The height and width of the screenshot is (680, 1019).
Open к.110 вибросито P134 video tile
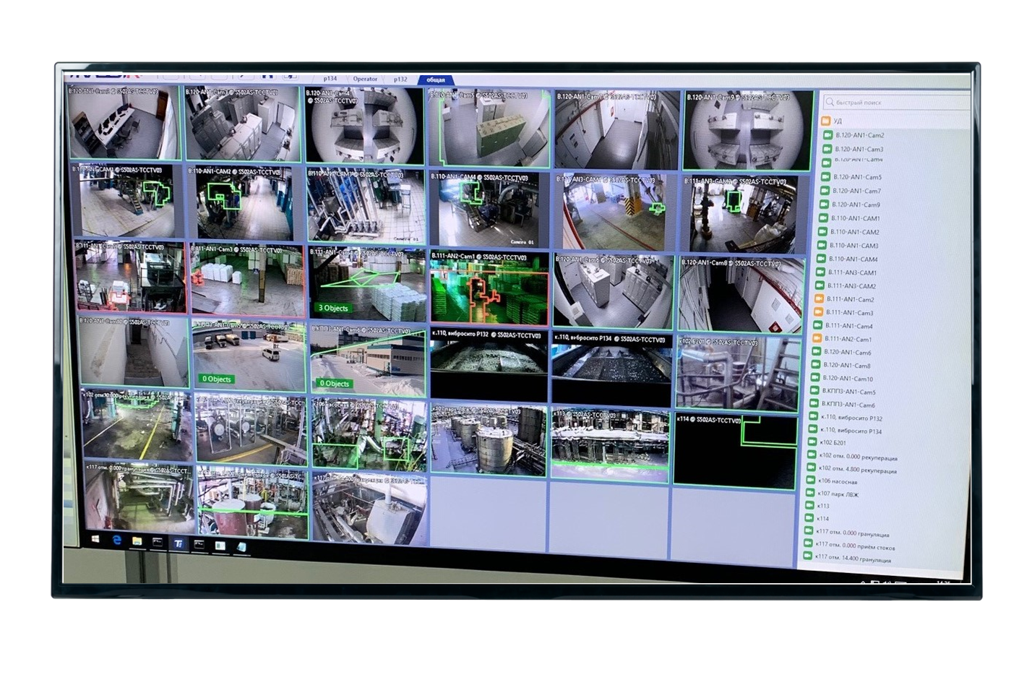tap(611, 367)
